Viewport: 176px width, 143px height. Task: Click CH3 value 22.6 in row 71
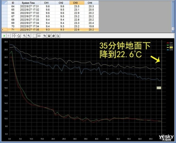point(77,30)
